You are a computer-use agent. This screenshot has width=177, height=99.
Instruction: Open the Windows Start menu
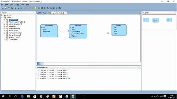coord(3,97)
